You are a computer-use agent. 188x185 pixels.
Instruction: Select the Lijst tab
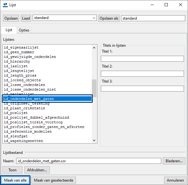9,30
